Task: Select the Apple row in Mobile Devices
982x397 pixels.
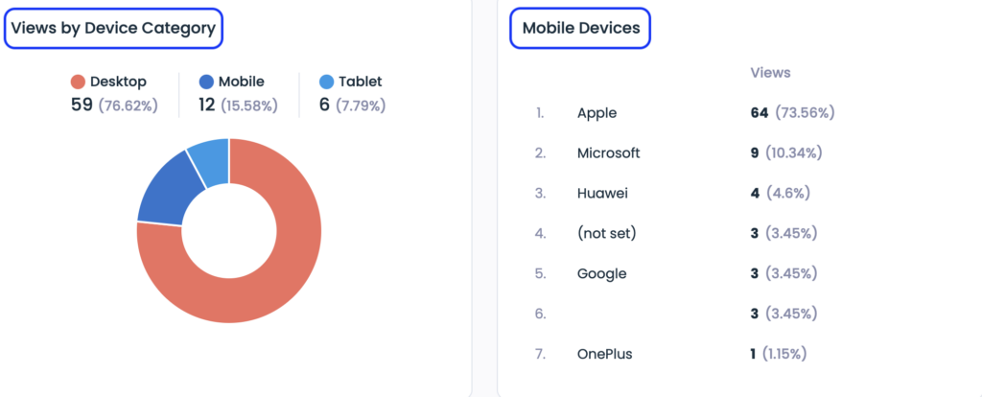Action: click(685, 113)
